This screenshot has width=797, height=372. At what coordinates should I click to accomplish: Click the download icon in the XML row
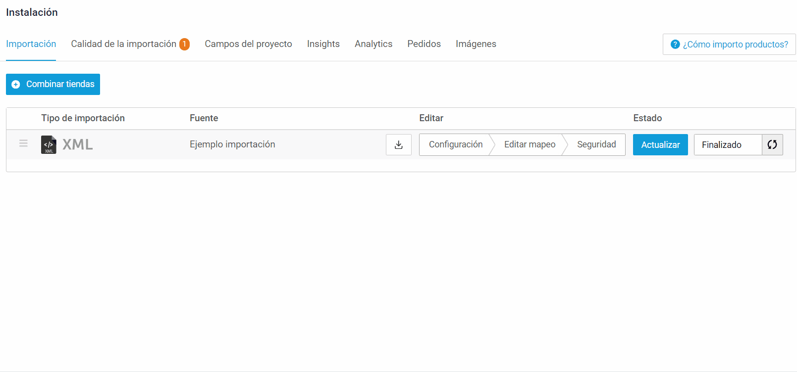398,145
